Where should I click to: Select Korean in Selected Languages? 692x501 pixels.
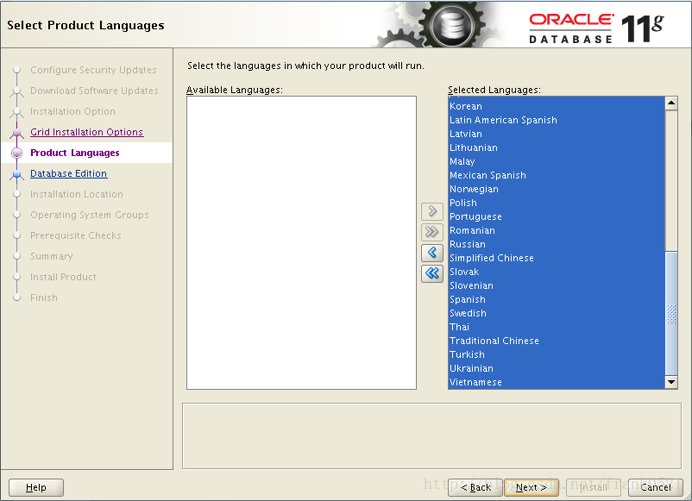click(x=557, y=106)
